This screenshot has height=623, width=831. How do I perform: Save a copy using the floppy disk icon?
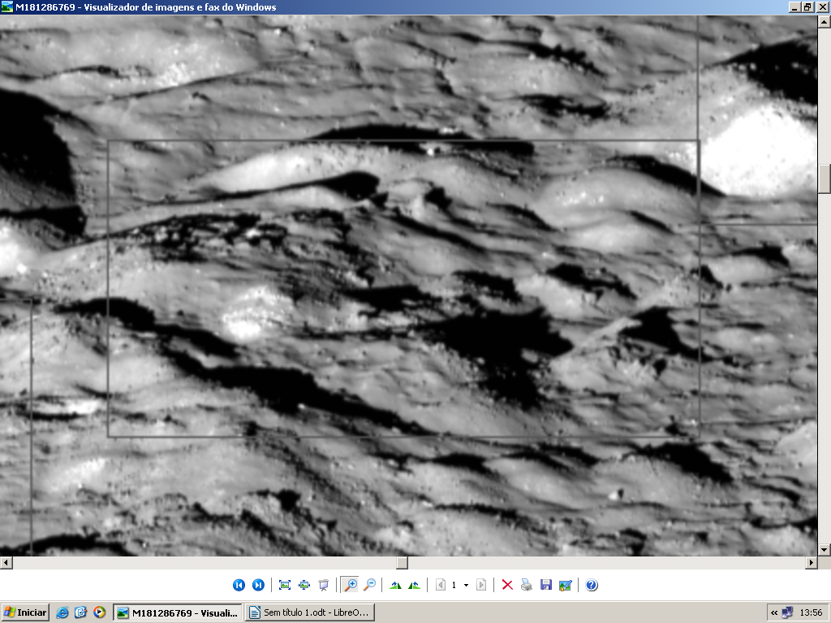click(546, 585)
